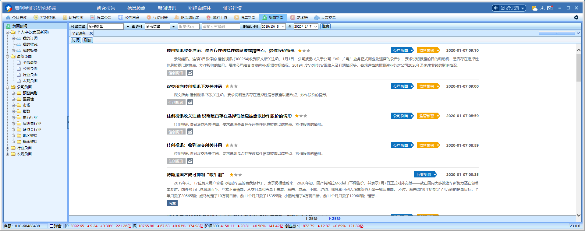Click the 刷新 button

[x=88, y=40]
